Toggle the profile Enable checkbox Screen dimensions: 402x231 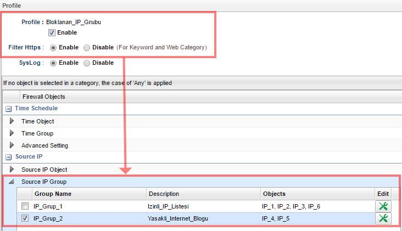click(52, 33)
